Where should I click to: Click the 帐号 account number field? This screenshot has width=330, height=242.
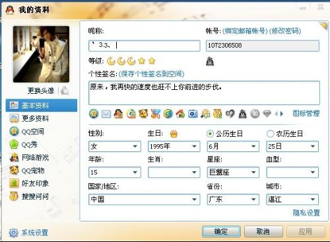tap(263, 46)
